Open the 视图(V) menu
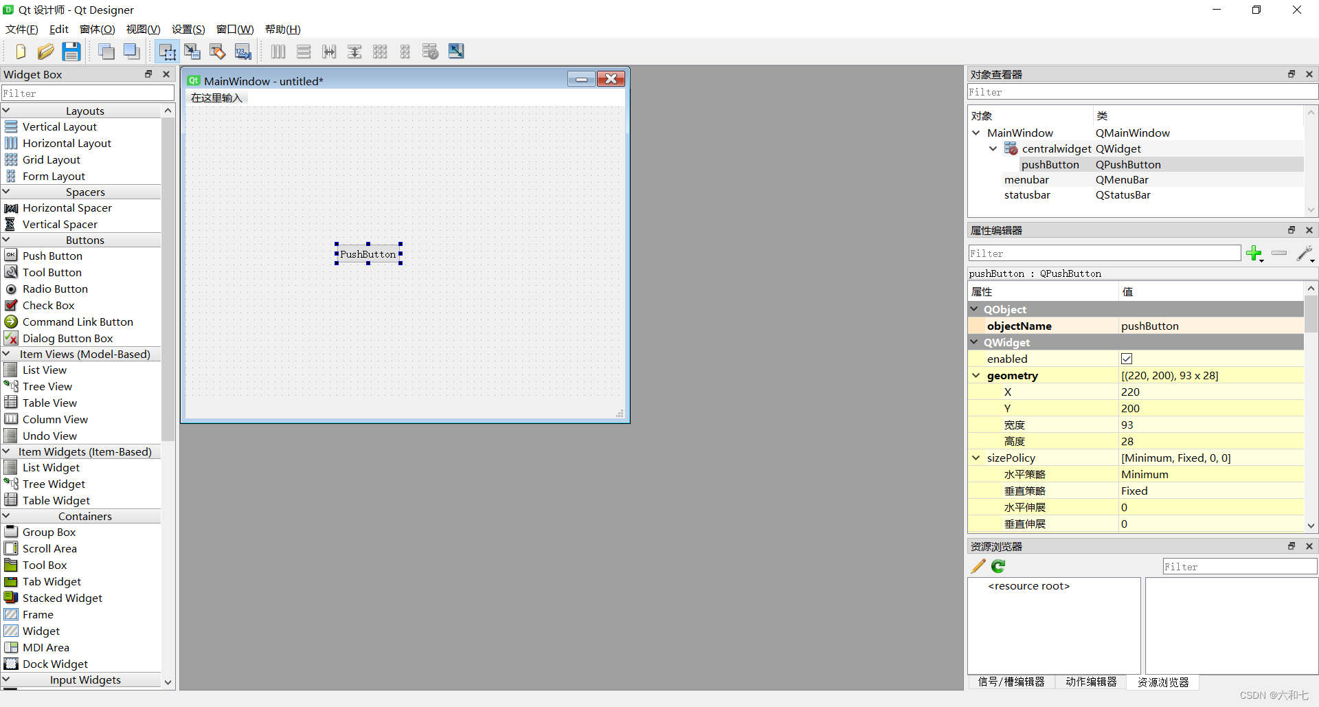Image resolution: width=1319 pixels, height=707 pixels. tap(143, 29)
